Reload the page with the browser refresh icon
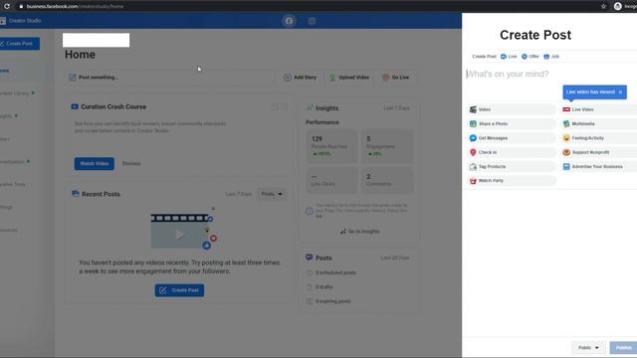 tap(7, 6)
